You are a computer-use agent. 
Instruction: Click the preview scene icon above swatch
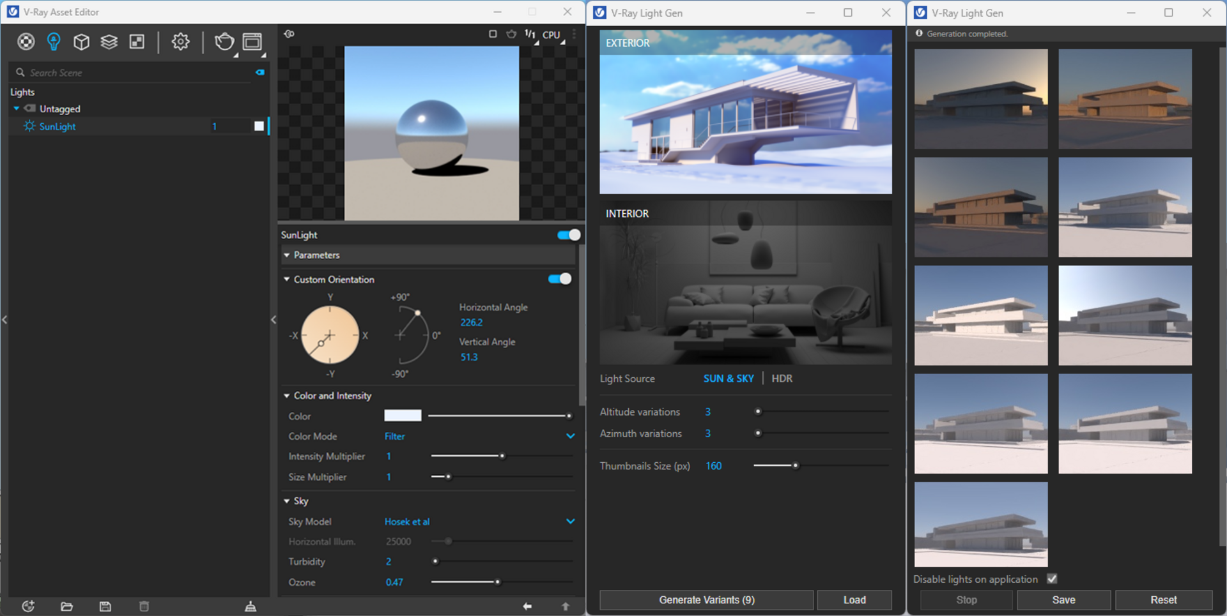click(x=289, y=34)
